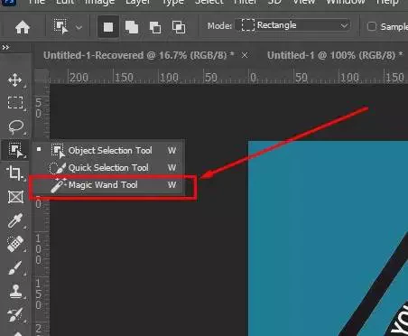
Task: Choose Magic Wand Tool in flyout
Action: [x=108, y=185]
